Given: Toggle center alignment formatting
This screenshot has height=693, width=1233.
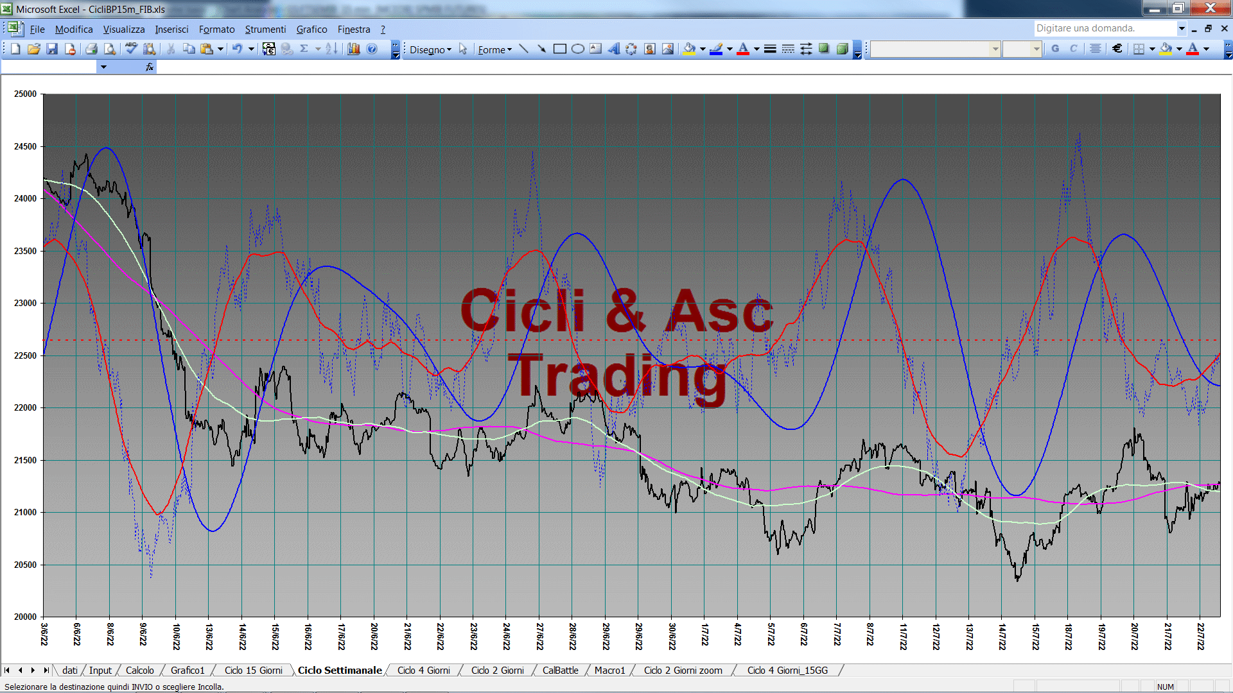Looking at the screenshot, I should pos(1096,49).
